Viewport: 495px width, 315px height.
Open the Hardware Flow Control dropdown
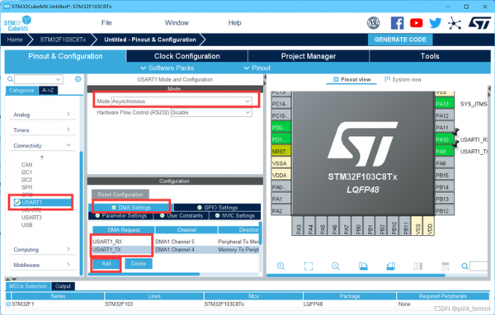211,113
